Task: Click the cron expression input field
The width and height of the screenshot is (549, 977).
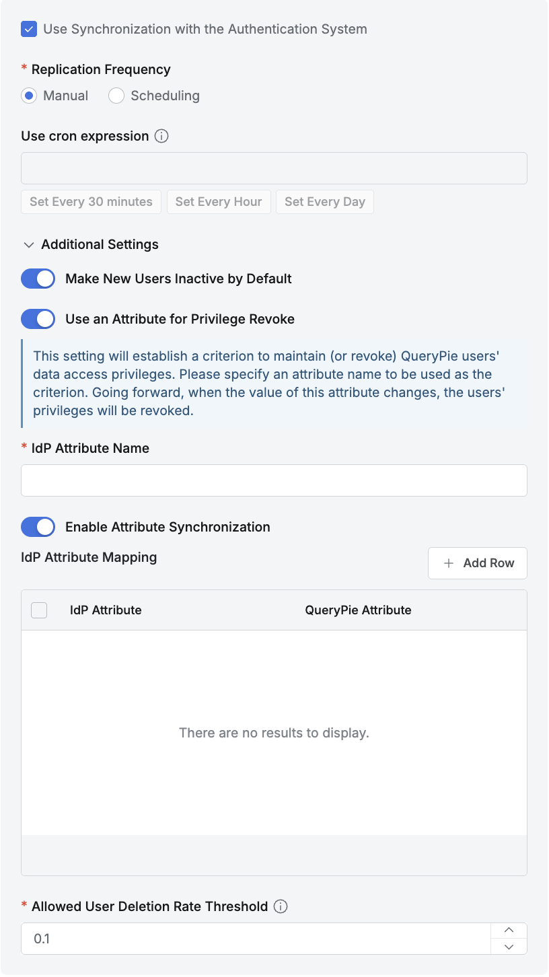Action: point(274,168)
